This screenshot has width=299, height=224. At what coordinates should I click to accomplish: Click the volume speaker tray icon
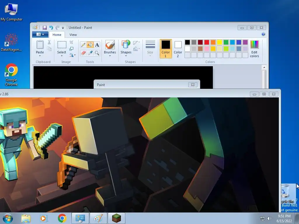270,218
